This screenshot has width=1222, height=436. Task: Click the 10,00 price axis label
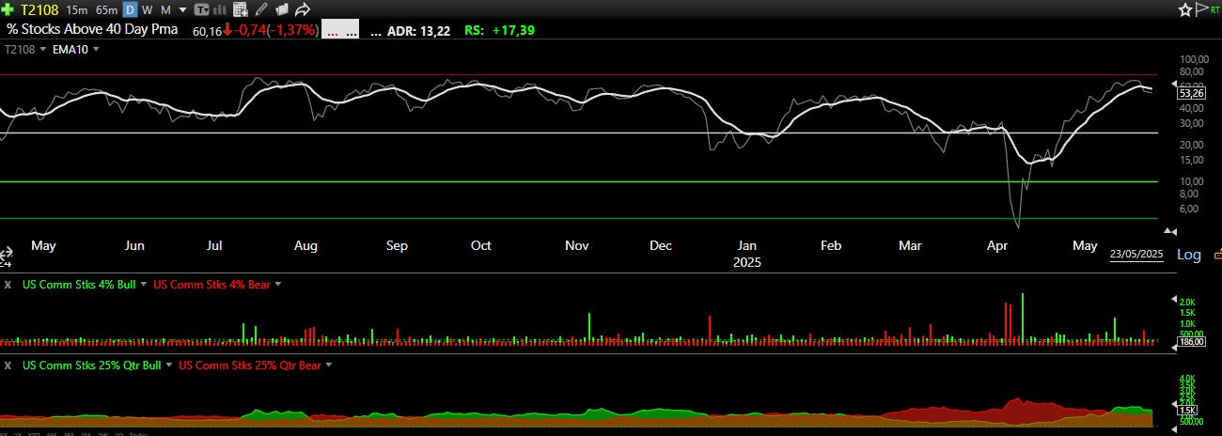[x=1190, y=181]
